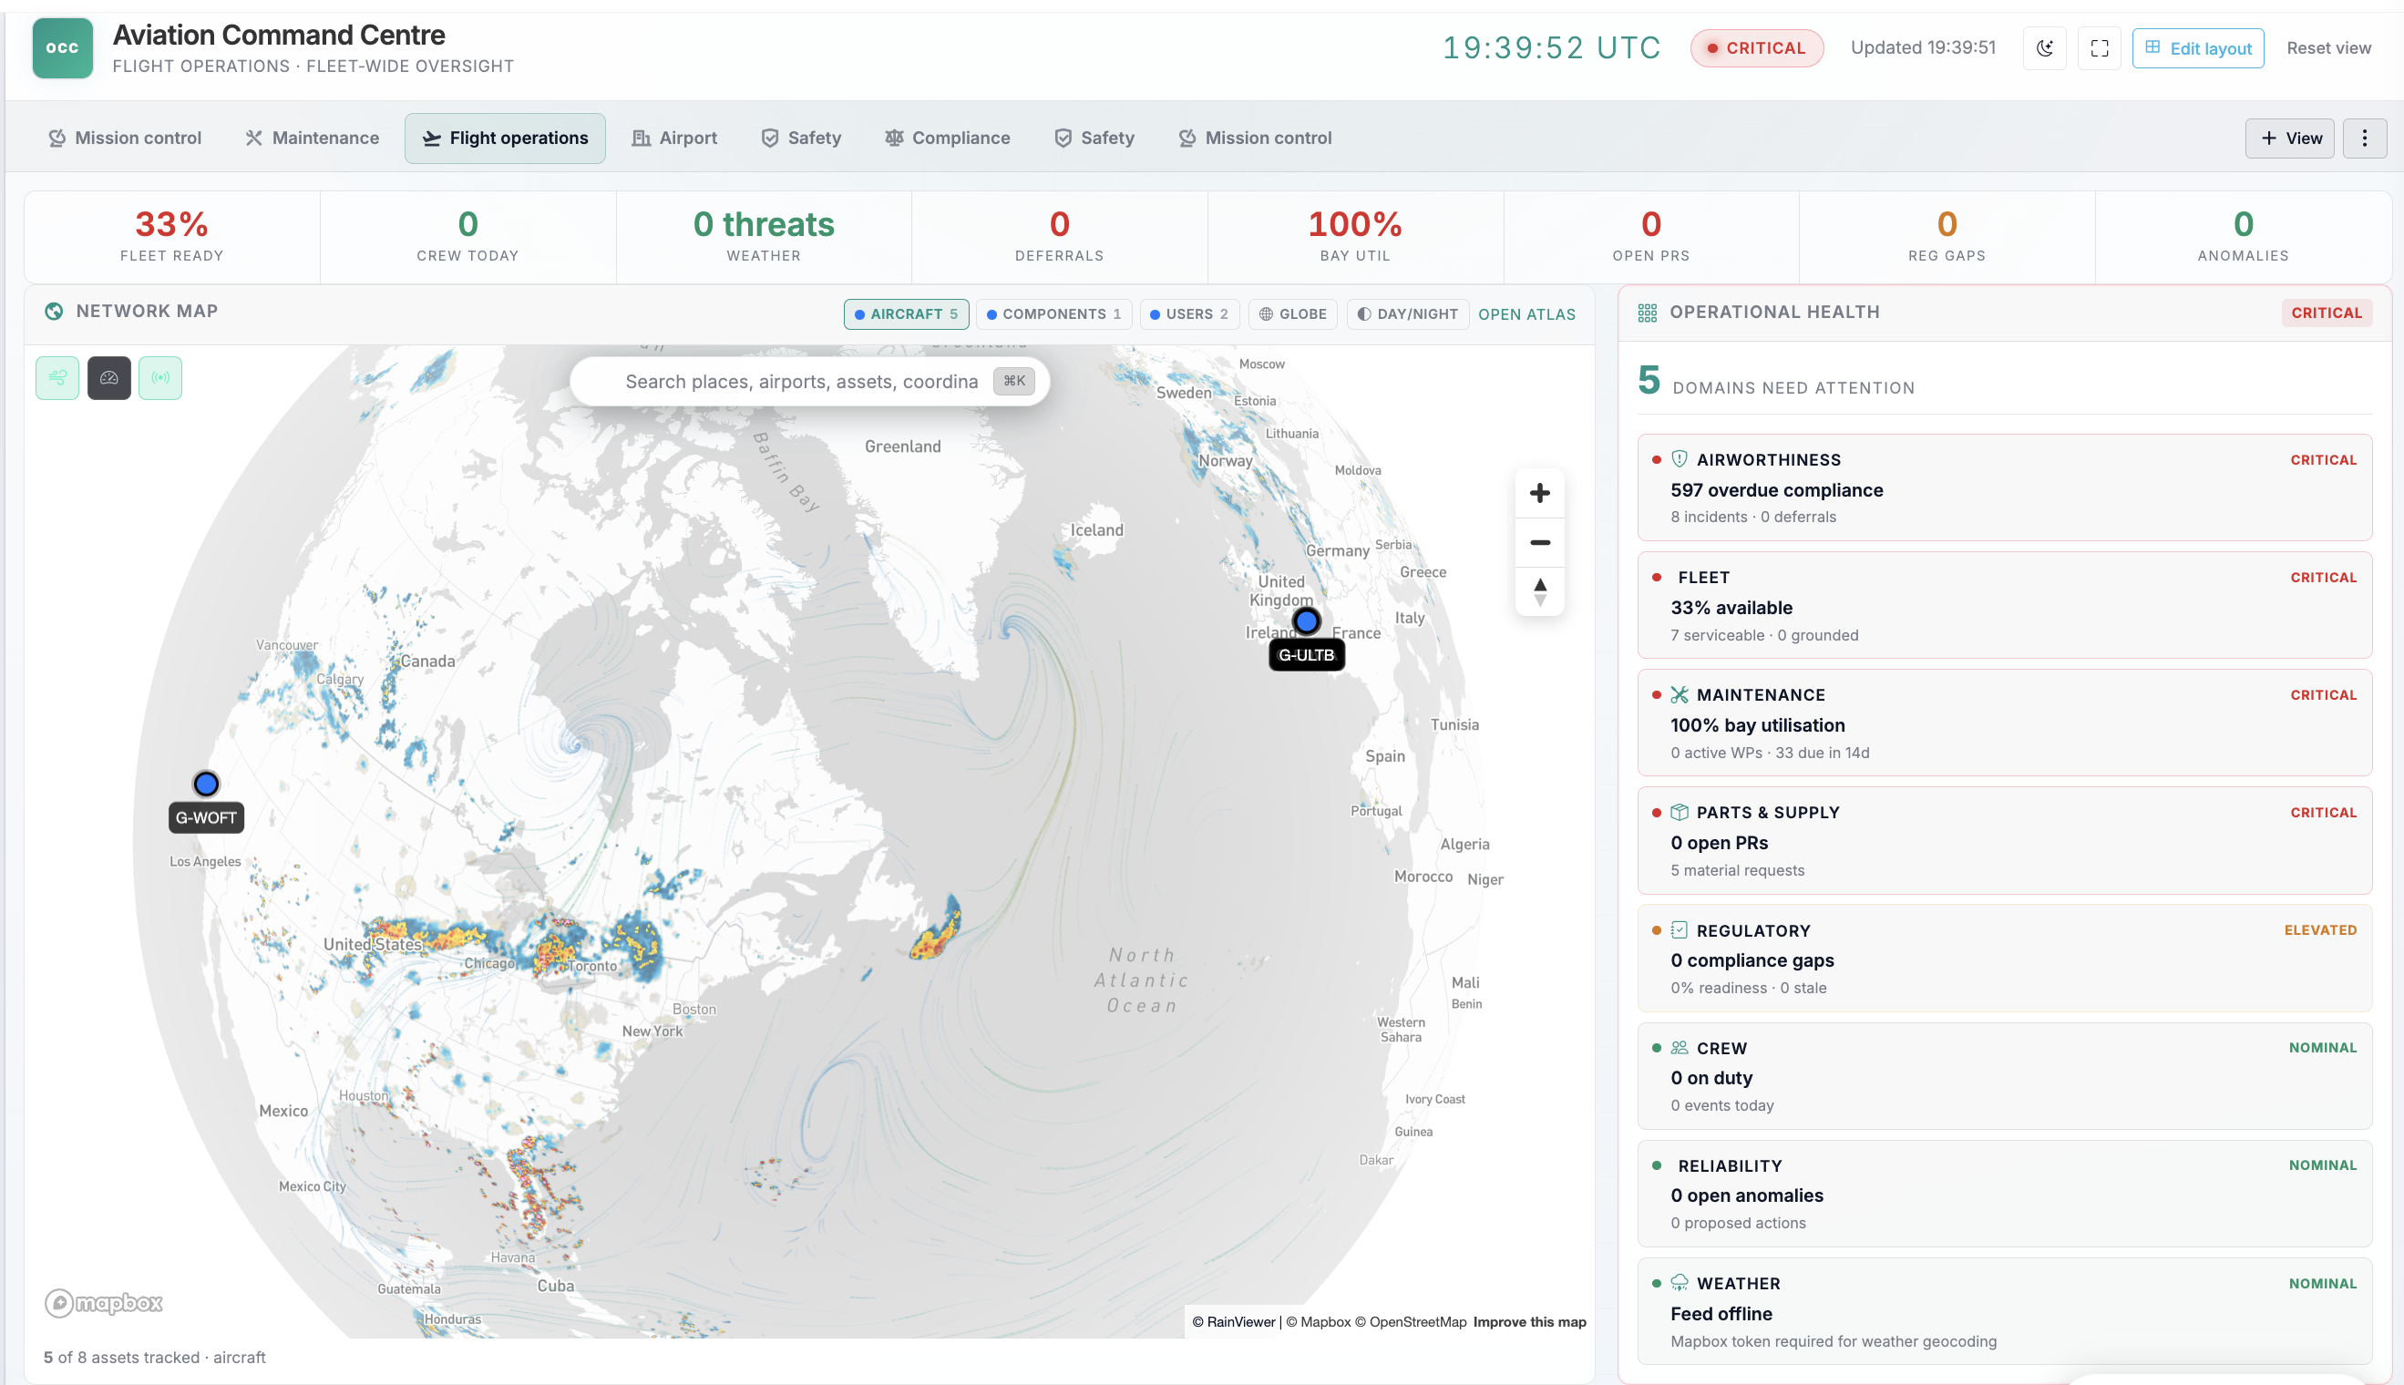Click the red CRITICAL status pill in header

1756,47
